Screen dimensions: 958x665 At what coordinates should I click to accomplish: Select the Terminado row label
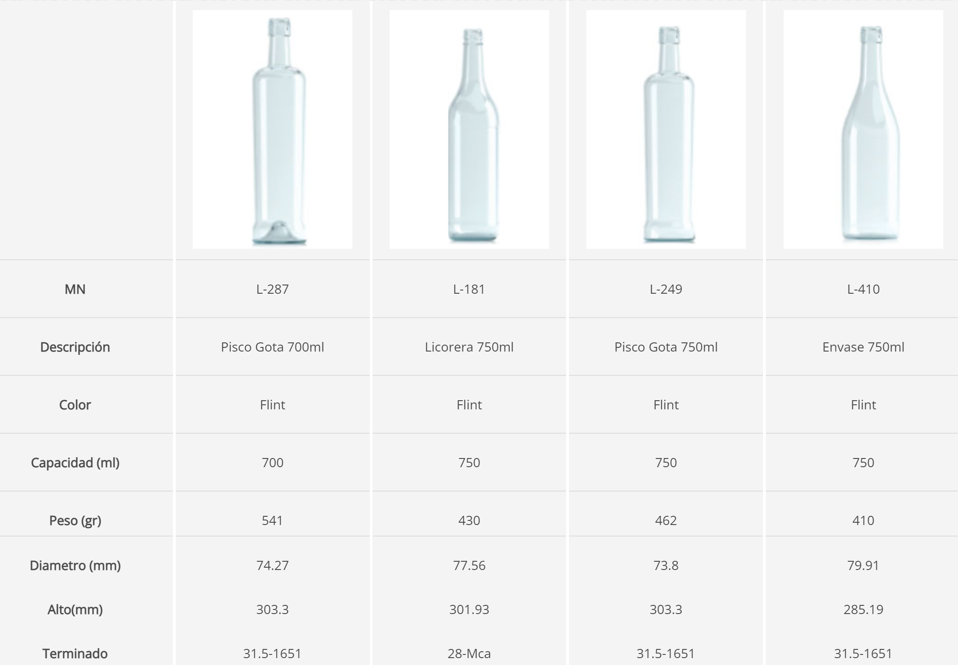[x=75, y=654]
